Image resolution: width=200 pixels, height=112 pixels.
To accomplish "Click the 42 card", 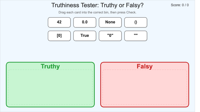I will pos(59,22).
